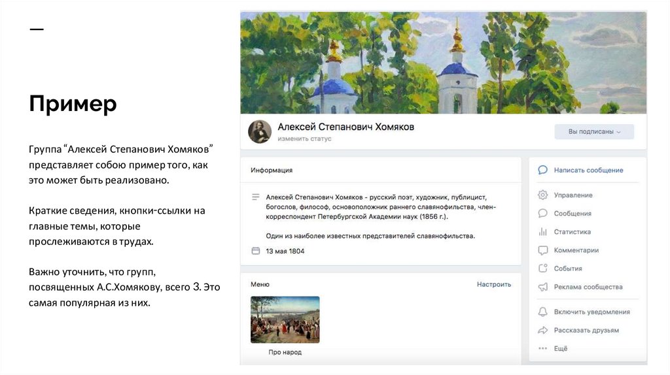Open the Вы подписаны dropdown
This screenshot has width=670, height=375.
[594, 132]
